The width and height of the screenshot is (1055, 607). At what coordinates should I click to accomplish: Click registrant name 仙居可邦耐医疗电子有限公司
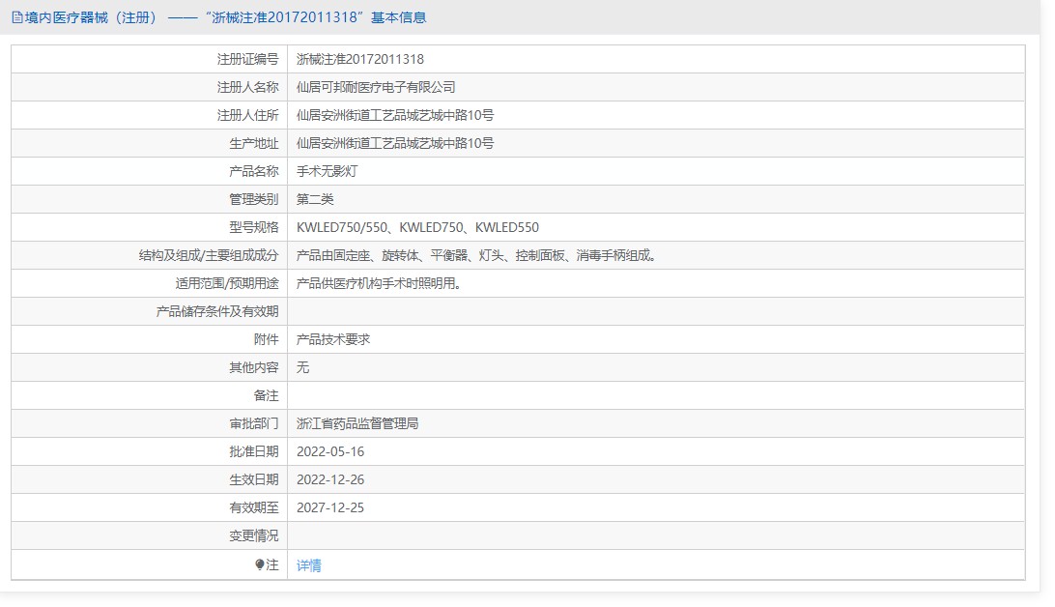376,88
